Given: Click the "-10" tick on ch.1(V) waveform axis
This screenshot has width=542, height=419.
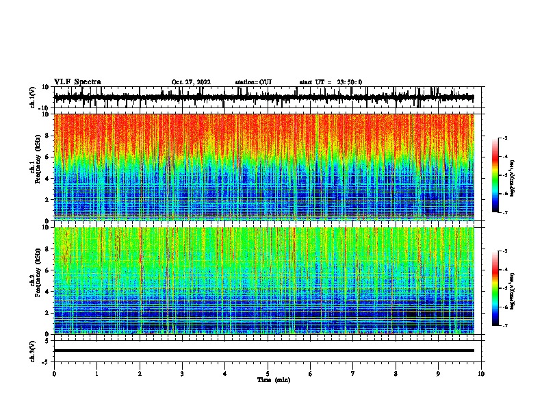Looking at the screenshot, I should click(44, 108).
